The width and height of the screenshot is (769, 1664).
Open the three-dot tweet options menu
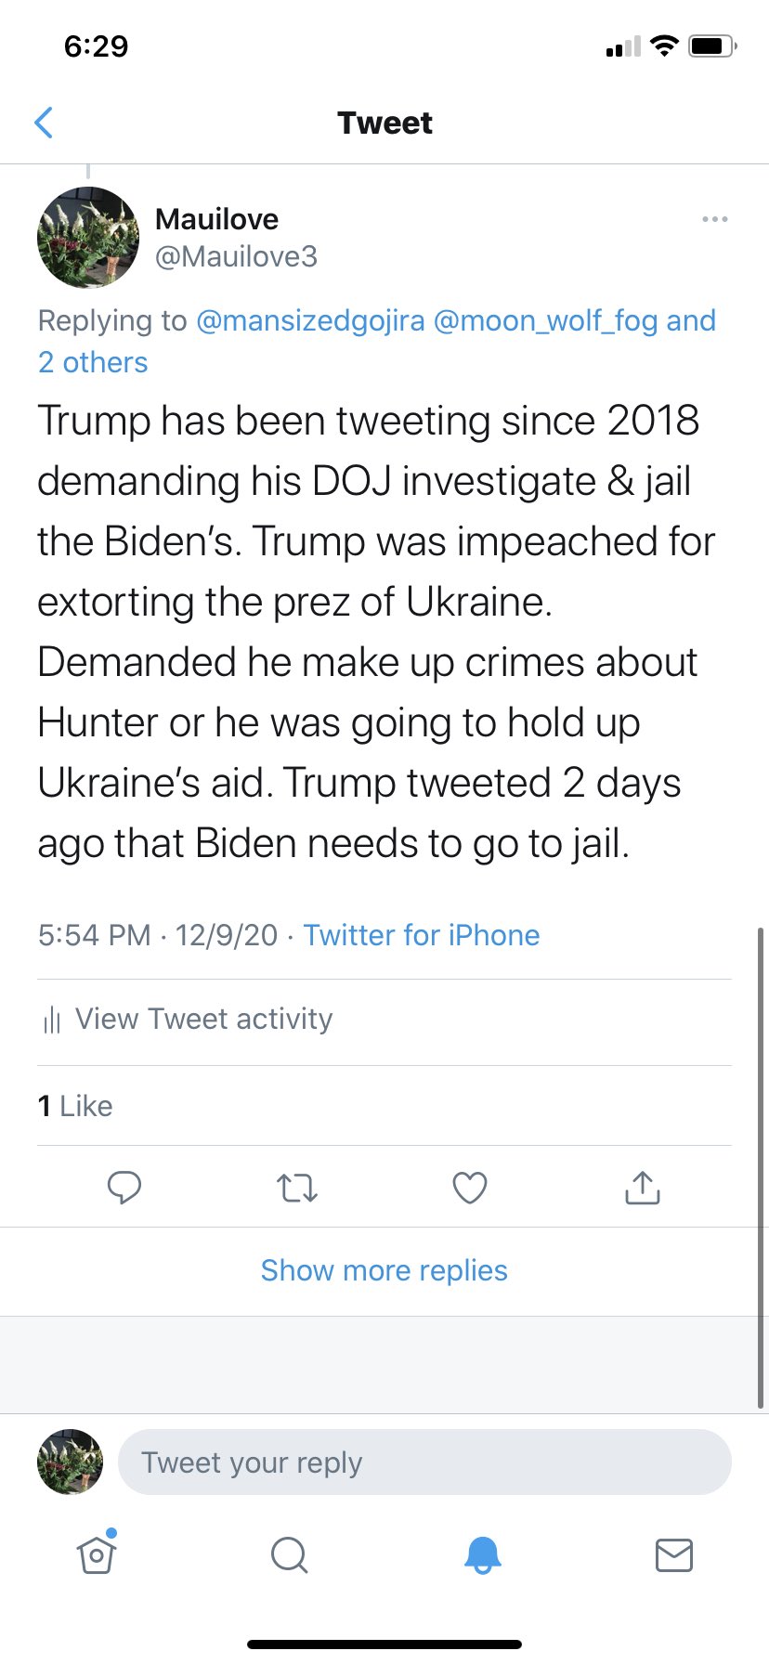[x=714, y=219]
